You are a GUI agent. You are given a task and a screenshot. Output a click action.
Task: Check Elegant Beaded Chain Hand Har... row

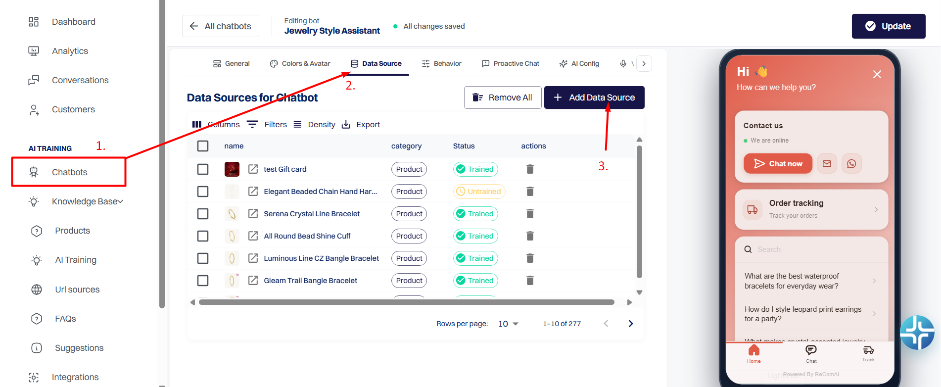coord(203,192)
